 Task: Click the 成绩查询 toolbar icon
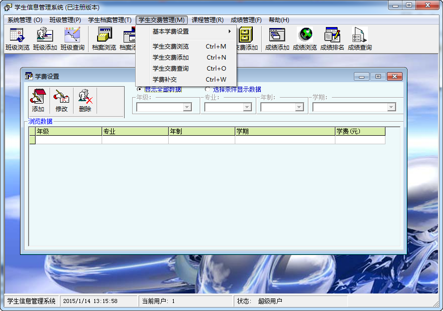[x=359, y=39]
